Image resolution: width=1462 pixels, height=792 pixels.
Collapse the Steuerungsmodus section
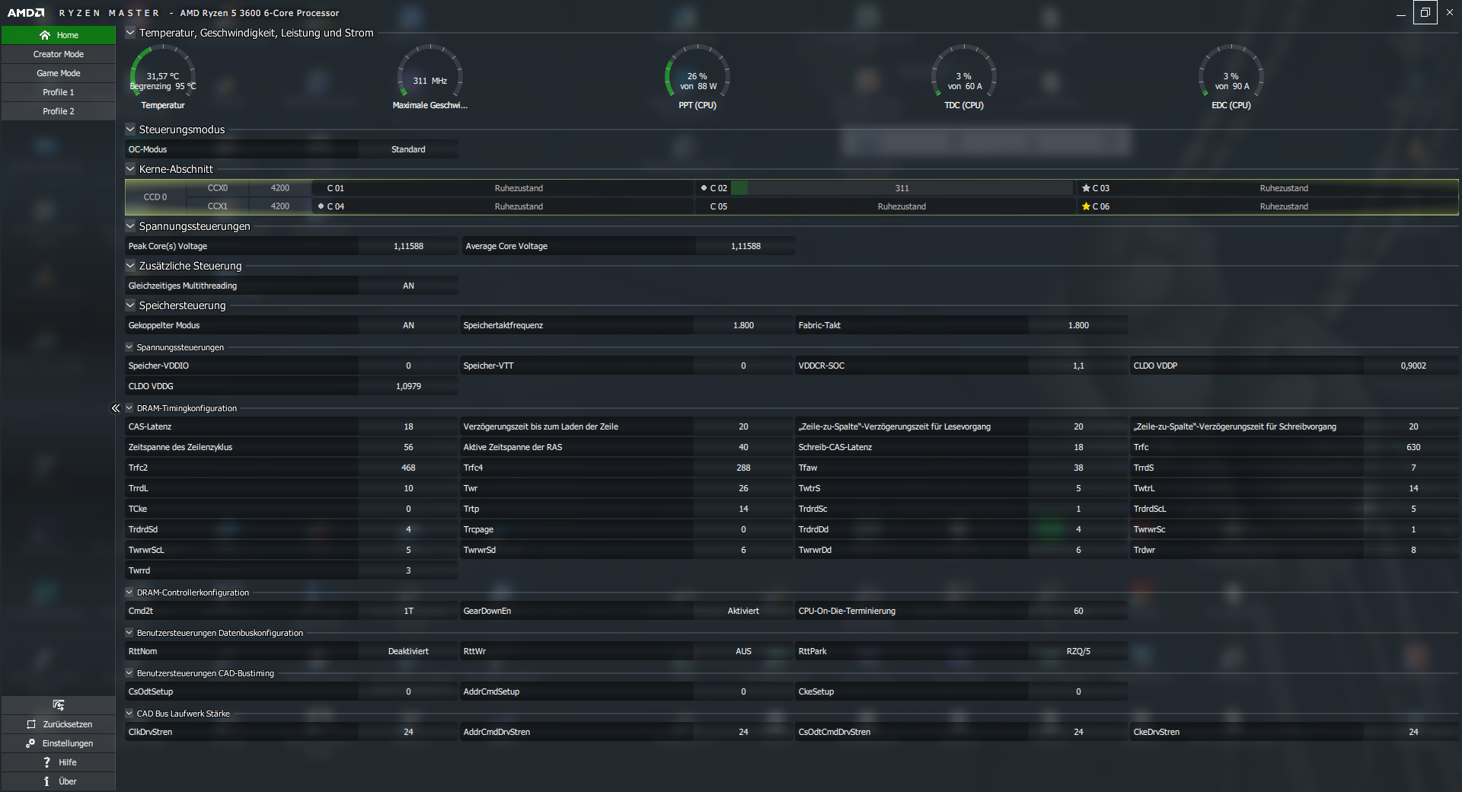[x=130, y=129]
